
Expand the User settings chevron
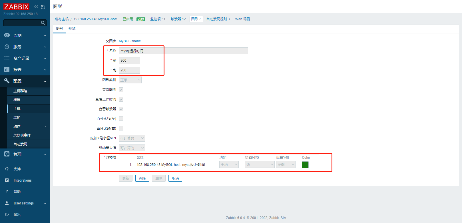click(45, 204)
